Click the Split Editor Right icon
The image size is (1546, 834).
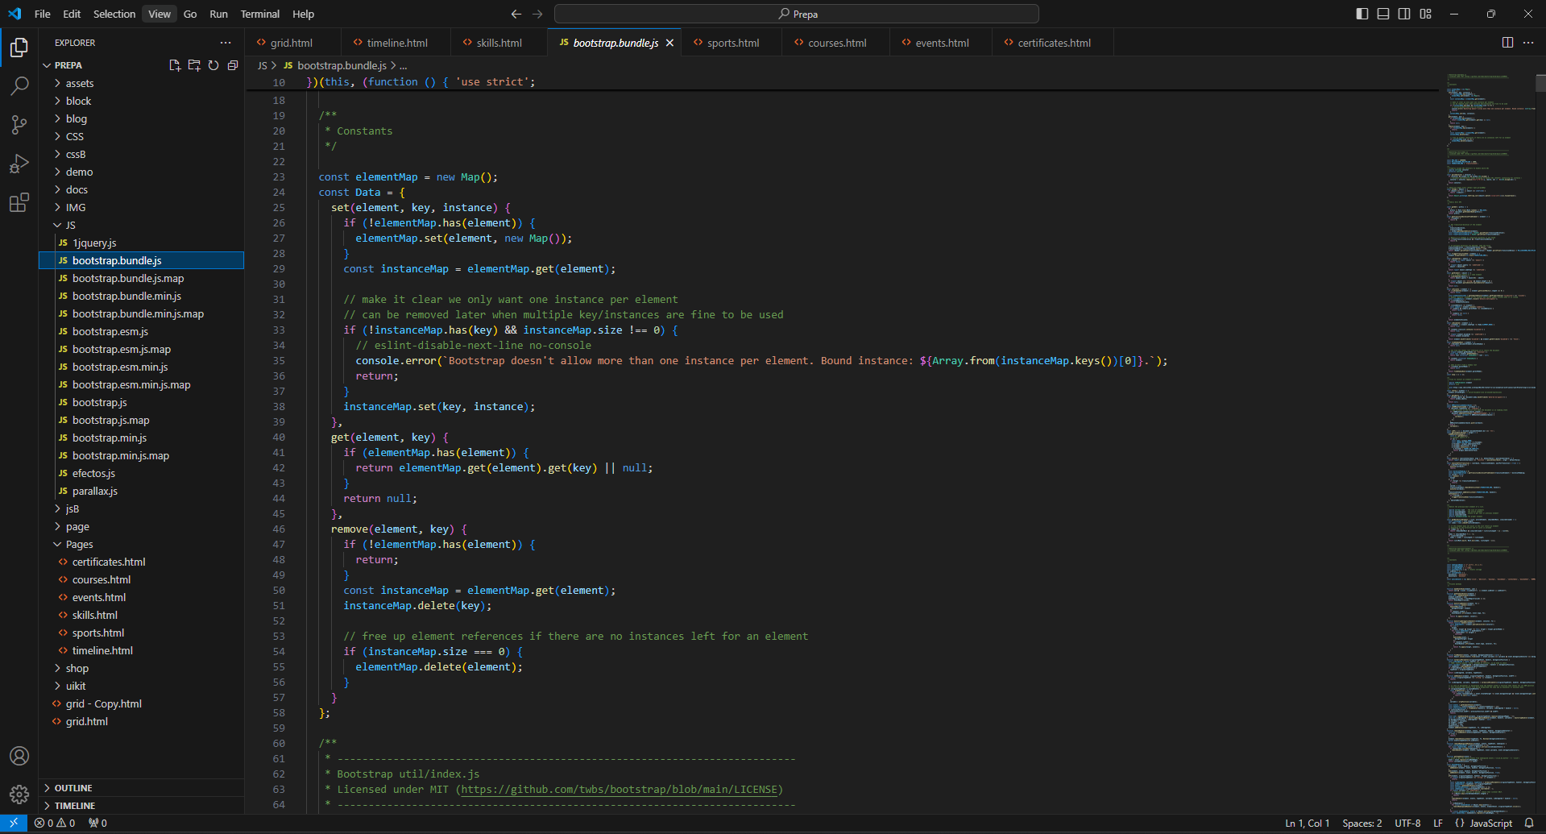[x=1507, y=43]
